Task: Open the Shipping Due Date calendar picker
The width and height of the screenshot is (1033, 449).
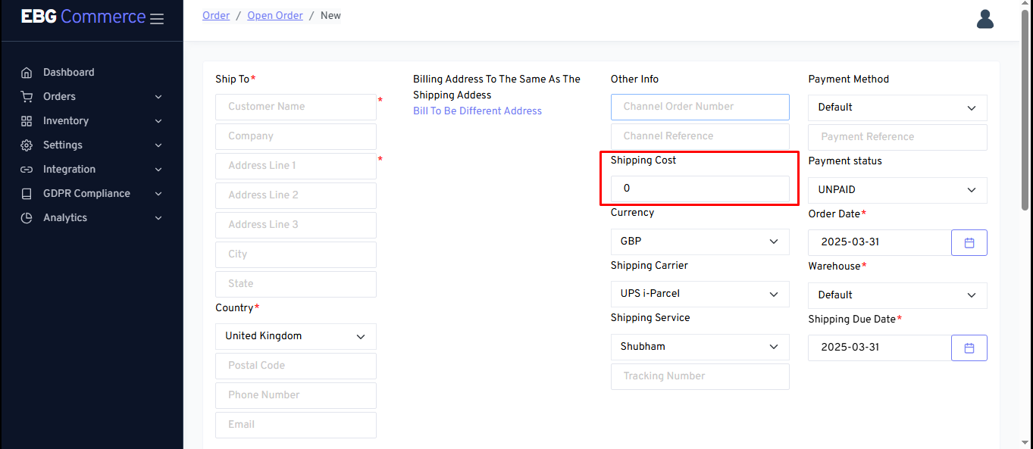Action: 969,348
